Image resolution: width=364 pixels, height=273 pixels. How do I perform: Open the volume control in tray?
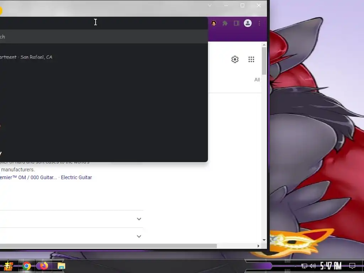click(x=313, y=266)
